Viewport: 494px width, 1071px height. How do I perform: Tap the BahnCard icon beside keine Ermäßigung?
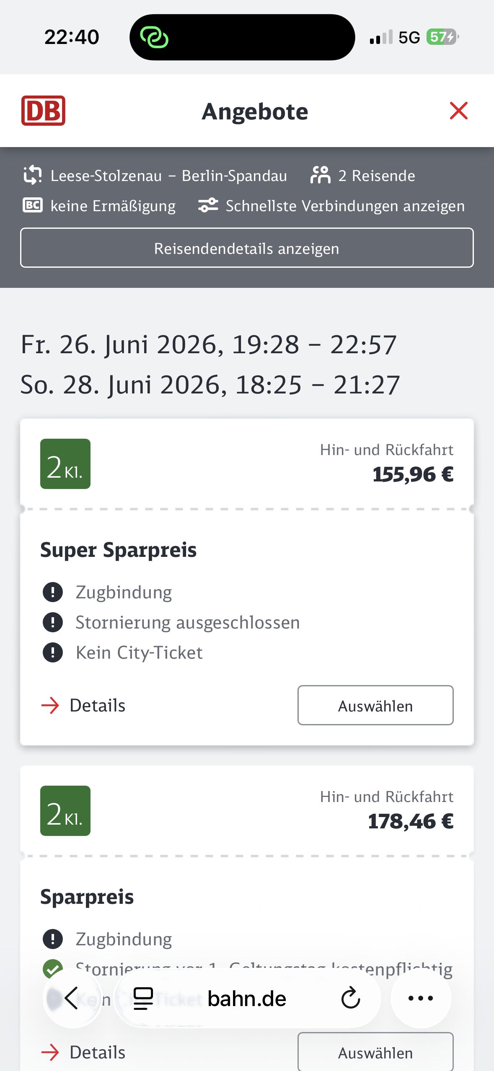pyautogui.click(x=33, y=205)
